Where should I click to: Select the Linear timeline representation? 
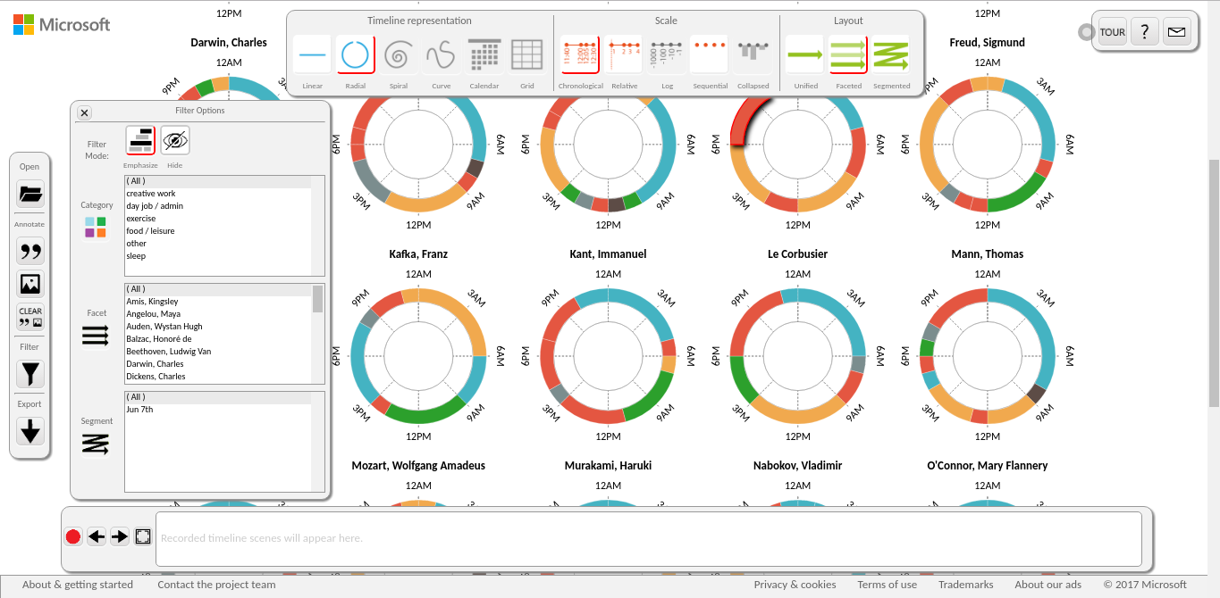tap(312, 55)
